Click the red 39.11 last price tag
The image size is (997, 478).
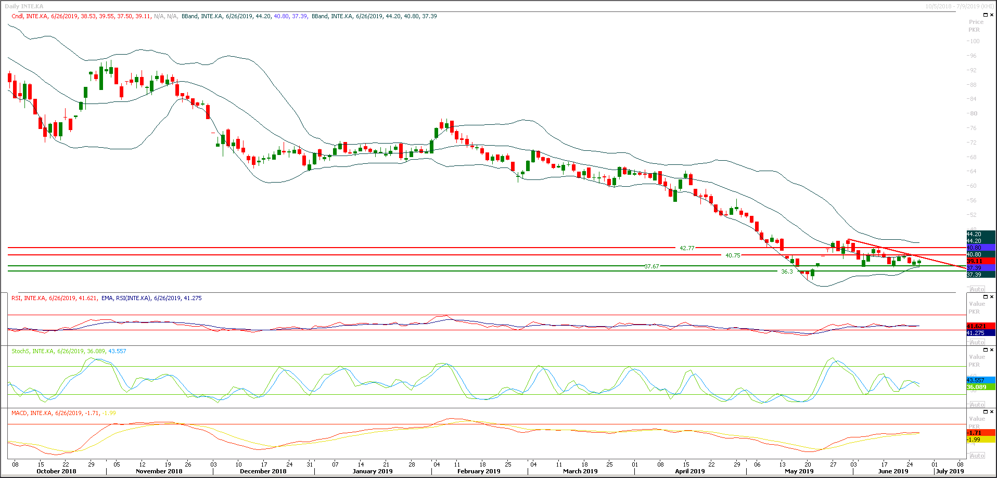click(x=975, y=261)
